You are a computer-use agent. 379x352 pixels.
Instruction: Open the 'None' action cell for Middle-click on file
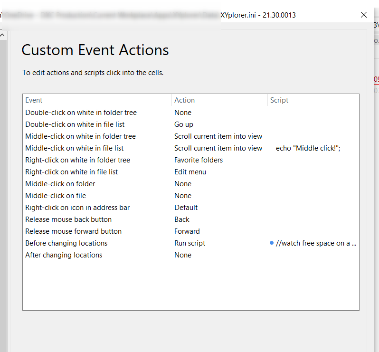183,196
